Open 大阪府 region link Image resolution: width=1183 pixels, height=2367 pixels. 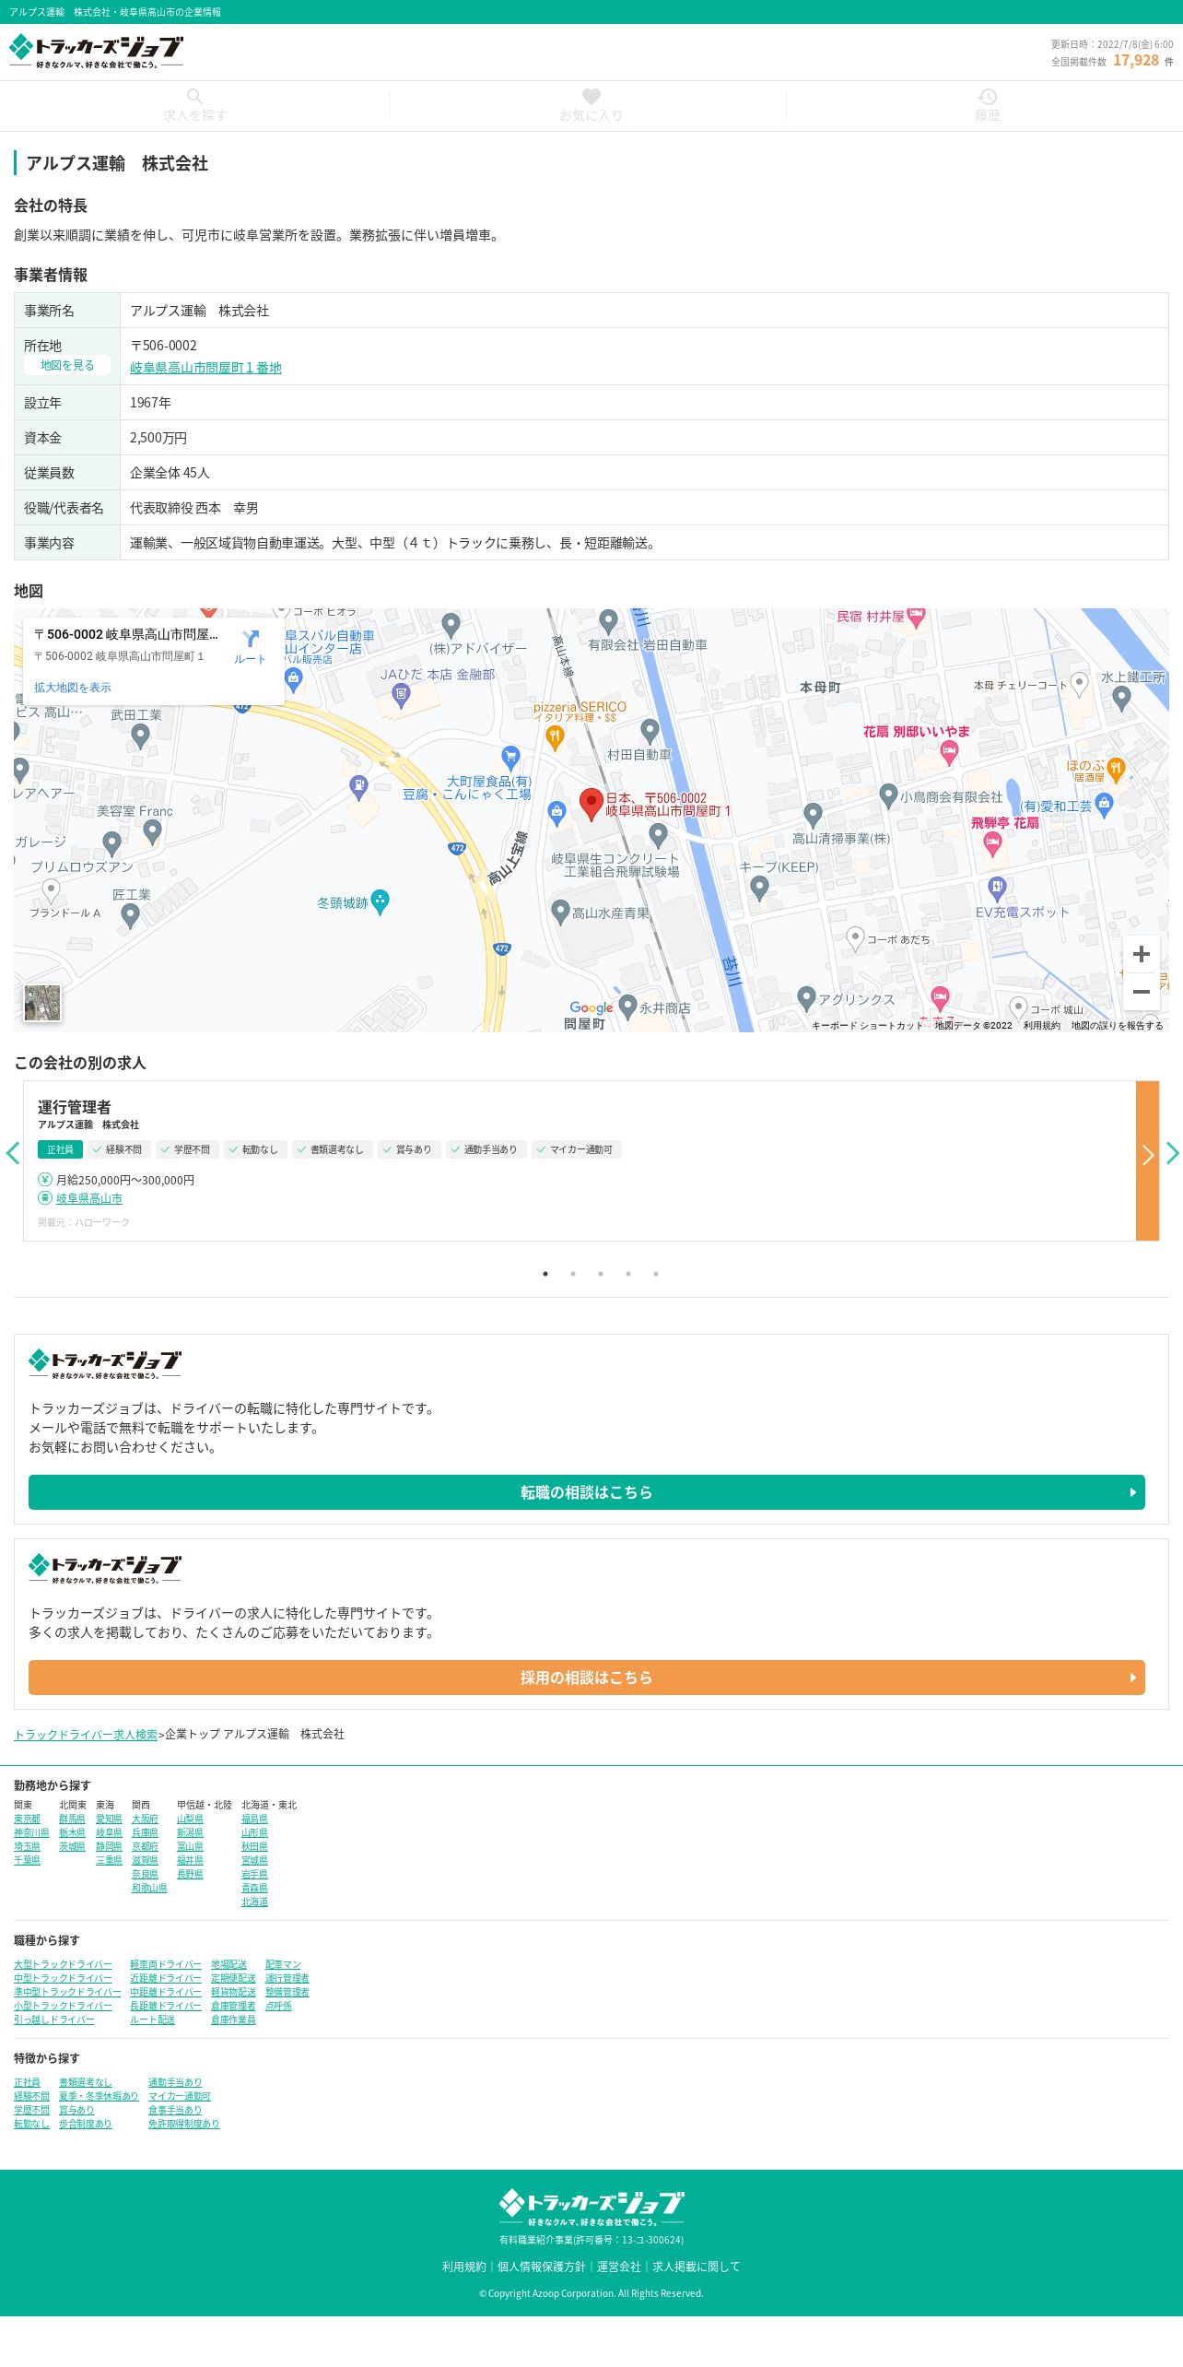(145, 1819)
